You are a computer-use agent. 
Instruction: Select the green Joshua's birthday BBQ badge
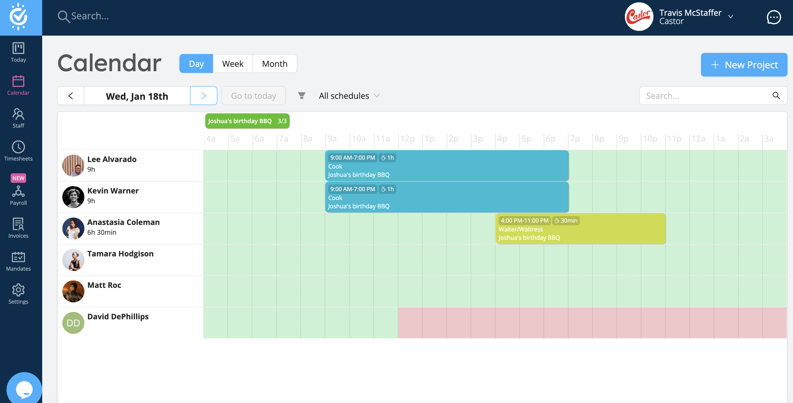pyautogui.click(x=247, y=121)
